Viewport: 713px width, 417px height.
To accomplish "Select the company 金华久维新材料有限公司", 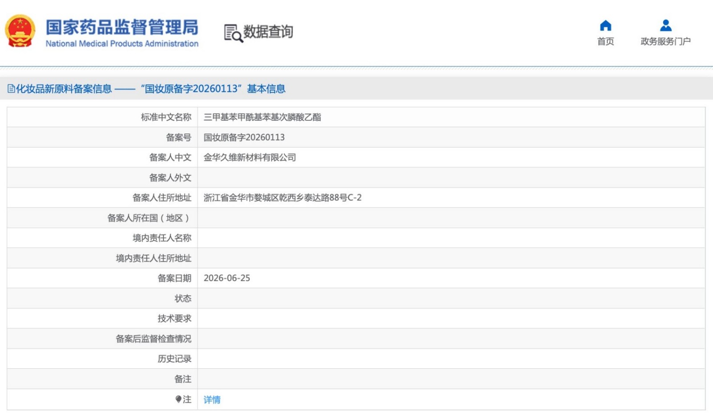I will point(250,157).
